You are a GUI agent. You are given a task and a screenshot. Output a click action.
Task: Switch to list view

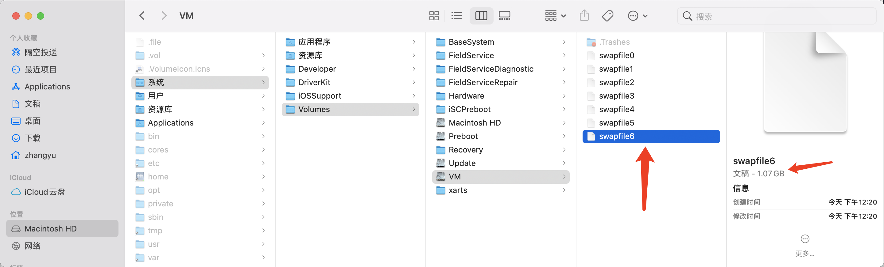click(x=456, y=16)
